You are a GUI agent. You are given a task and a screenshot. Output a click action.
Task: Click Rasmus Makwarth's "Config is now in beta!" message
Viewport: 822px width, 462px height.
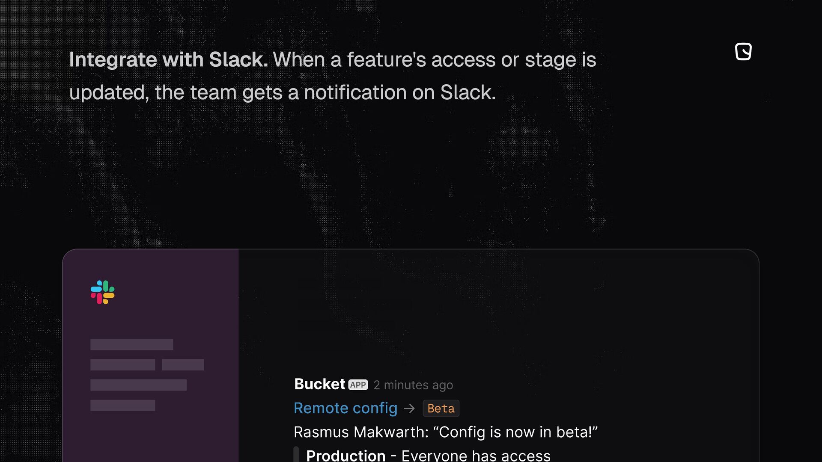coord(445,432)
